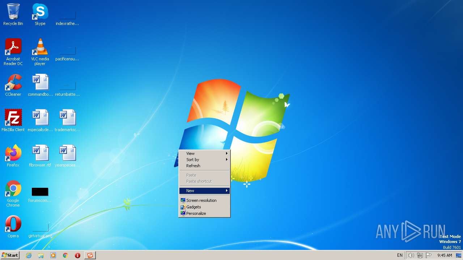The image size is (463, 260).
Task: Open the volume speaker tray icon
Action: (411, 255)
